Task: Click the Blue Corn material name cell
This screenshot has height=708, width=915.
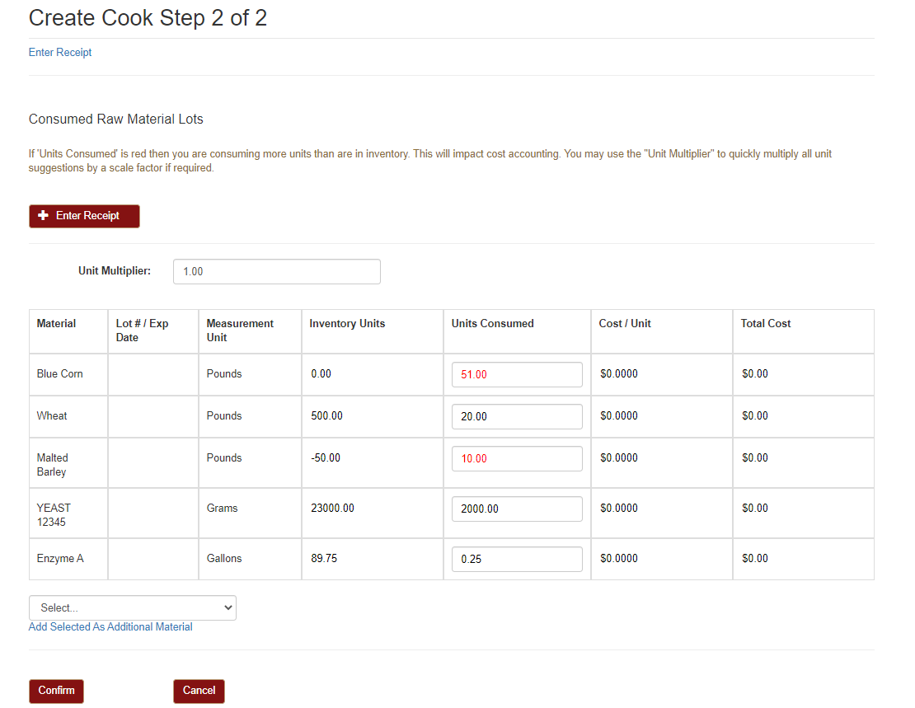Action: [60, 374]
